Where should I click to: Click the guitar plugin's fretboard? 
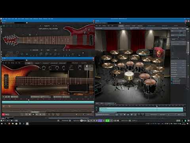(x=46, y=40)
